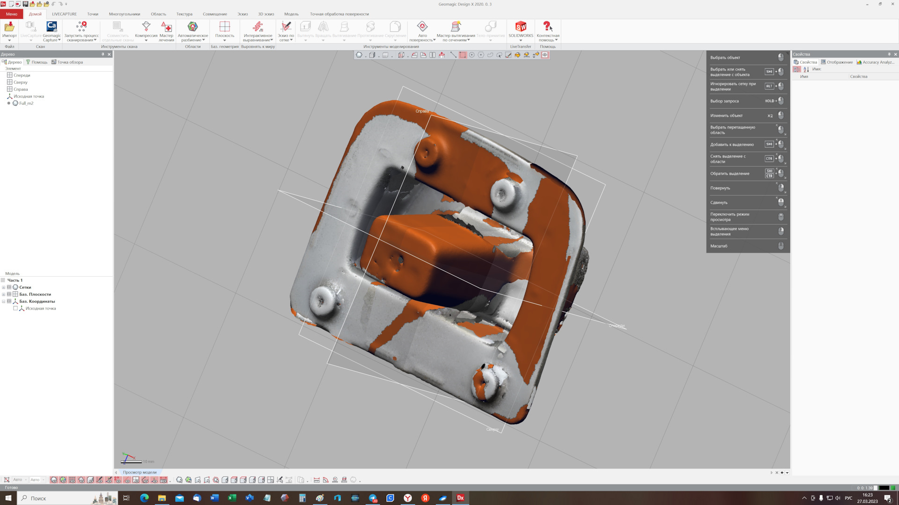Expand the Сетки tree node
Viewport: 899px width, 505px height.
point(4,287)
